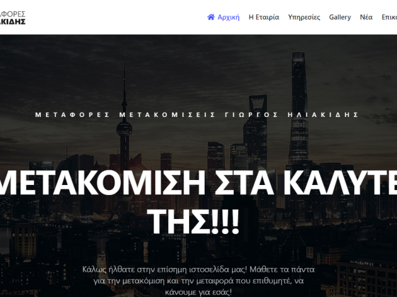Open the Νέα news page
Image resolution: width=397 pixels, height=297 pixels.
(366, 17)
